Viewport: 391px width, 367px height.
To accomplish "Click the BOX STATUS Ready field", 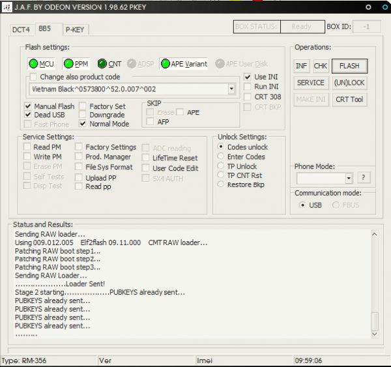I will click(302, 27).
